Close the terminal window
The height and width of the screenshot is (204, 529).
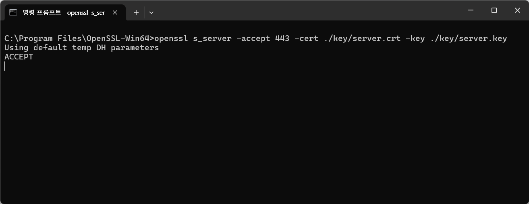(517, 10)
